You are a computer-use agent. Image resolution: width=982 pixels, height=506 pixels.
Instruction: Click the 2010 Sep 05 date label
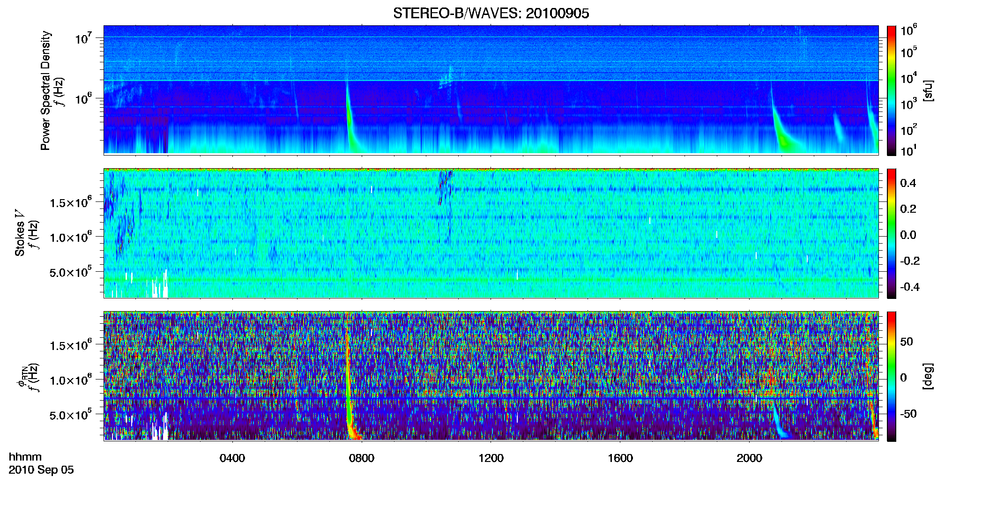(41, 470)
